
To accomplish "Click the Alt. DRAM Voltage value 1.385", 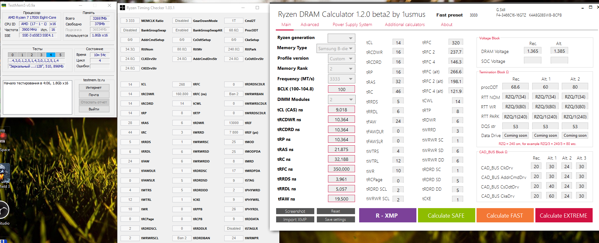I will click(559, 51).
